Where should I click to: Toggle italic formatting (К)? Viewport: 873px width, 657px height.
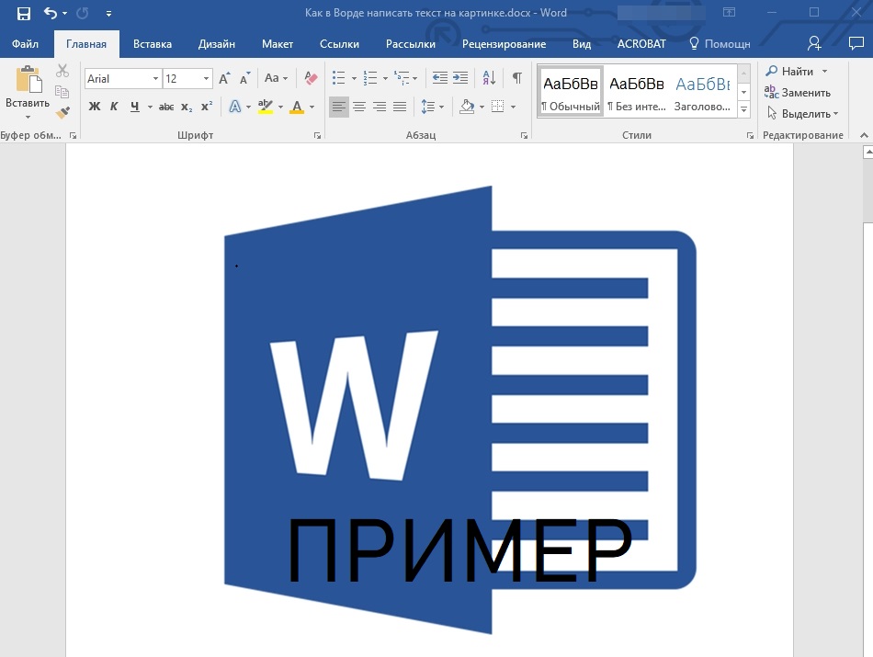114,107
